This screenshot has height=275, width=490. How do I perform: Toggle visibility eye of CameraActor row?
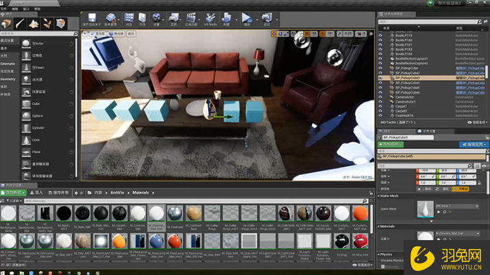coord(381,97)
